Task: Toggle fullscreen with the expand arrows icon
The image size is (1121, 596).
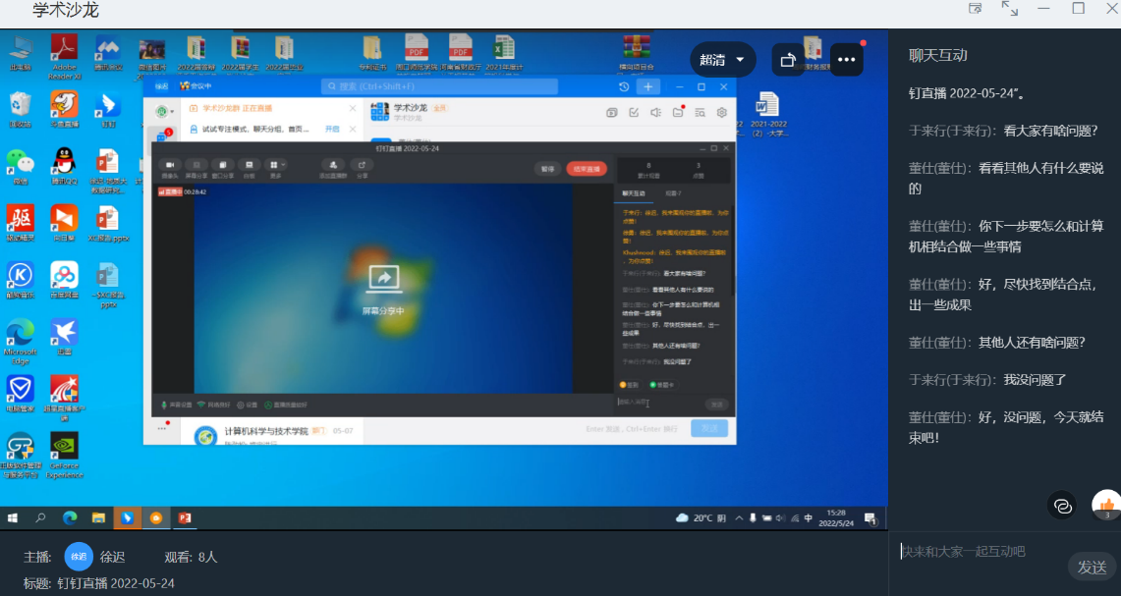Action: pyautogui.click(x=1009, y=9)
